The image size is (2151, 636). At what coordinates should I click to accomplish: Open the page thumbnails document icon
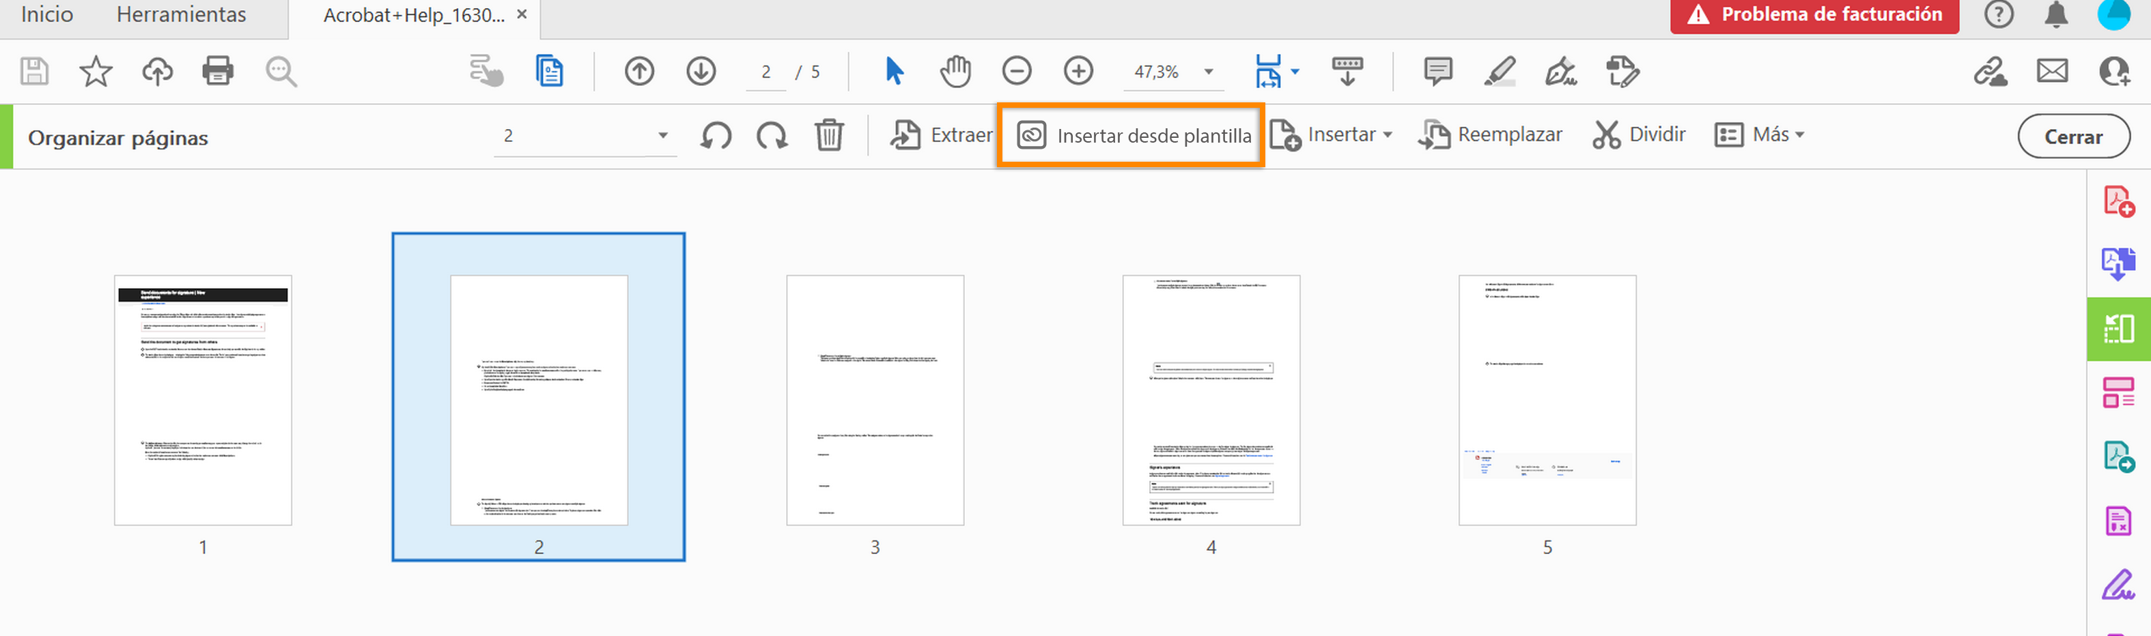(550, 72)
